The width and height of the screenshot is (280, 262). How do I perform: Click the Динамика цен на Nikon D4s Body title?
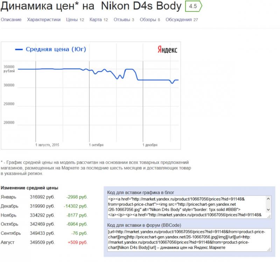click(x=91, y=6)
